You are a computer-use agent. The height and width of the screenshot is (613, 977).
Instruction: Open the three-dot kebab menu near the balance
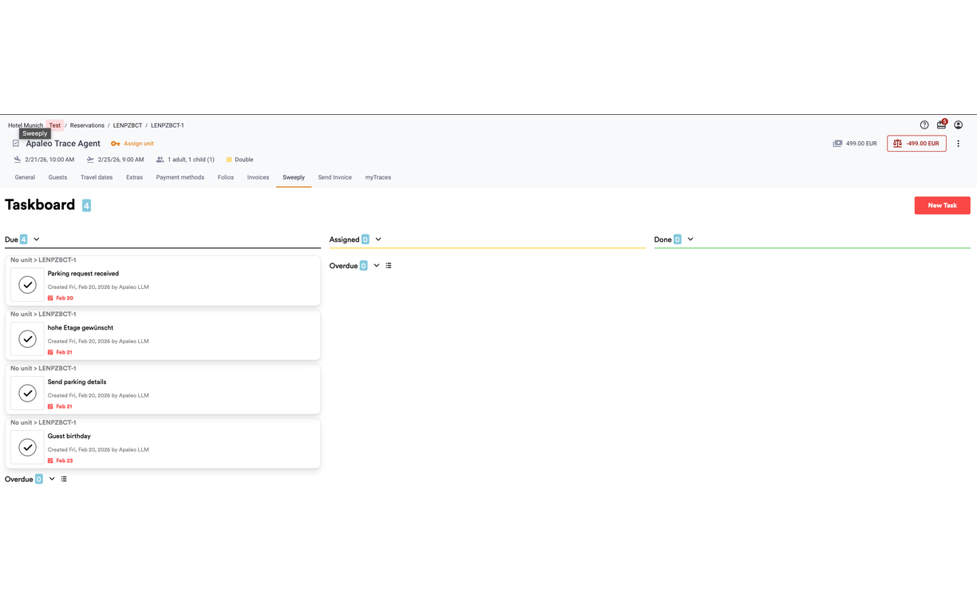(958, 143)
